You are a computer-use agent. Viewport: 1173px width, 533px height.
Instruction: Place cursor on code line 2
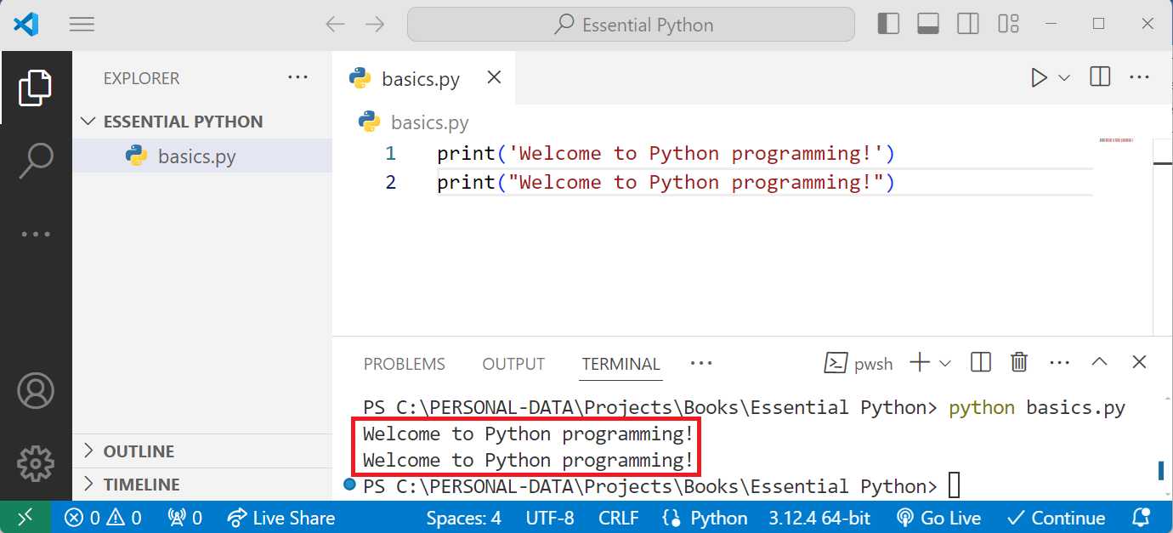coord(666,183)
